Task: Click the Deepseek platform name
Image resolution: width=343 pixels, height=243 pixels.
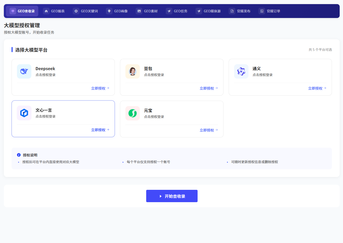Action: [45, 69]
